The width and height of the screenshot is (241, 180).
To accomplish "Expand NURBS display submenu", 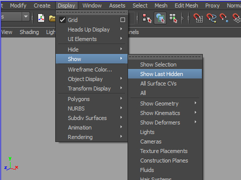I will tap(91, 108).
